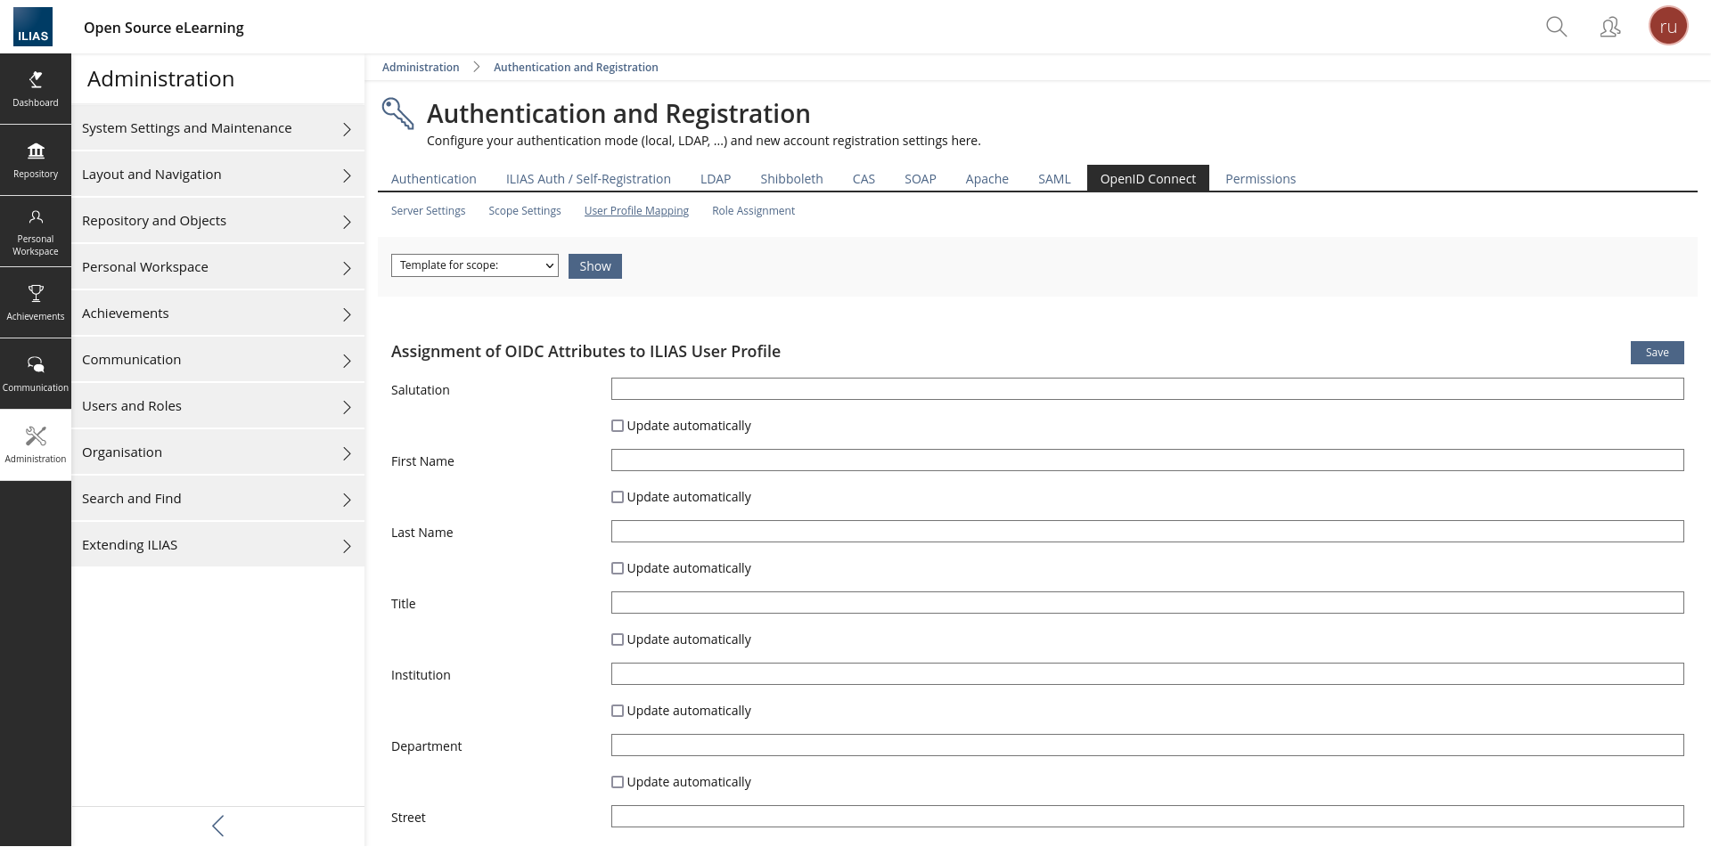Tick Update automatically for Institution
1711x847 pixels.
(618, 711)
